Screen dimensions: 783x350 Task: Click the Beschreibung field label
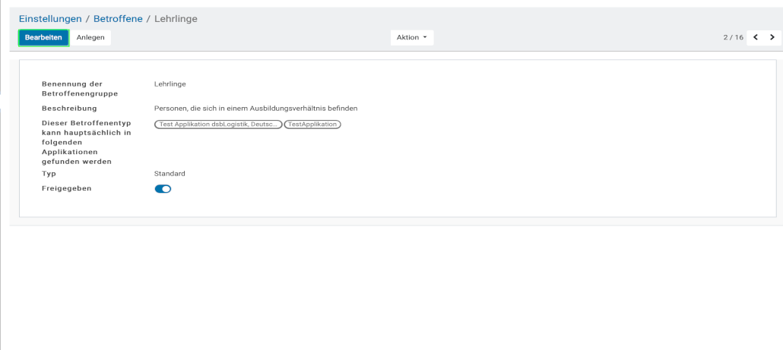[69, 109]
